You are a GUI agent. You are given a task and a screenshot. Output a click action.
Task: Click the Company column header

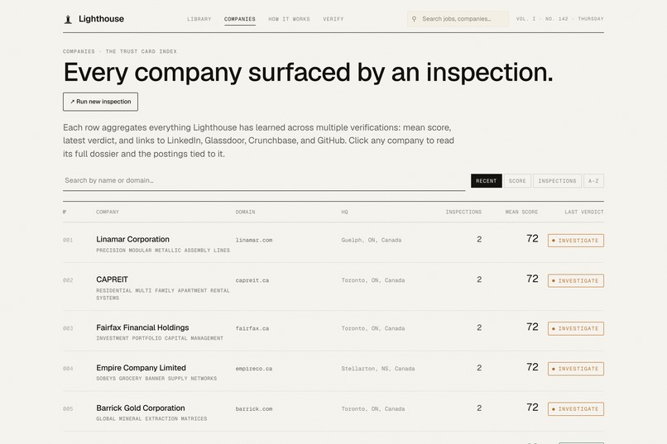point(108,212)
